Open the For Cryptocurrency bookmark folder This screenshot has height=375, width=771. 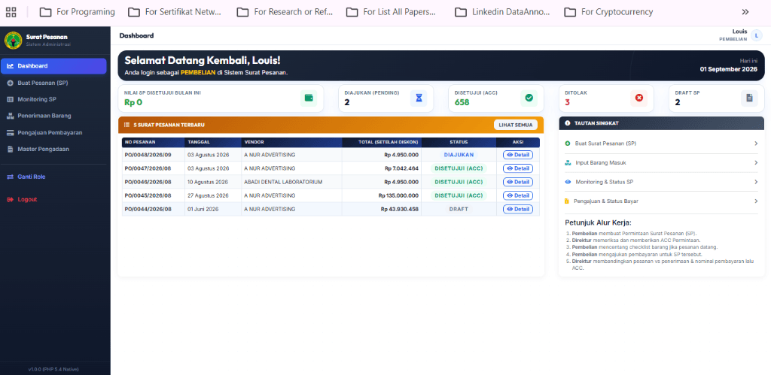tap(608, 12)
